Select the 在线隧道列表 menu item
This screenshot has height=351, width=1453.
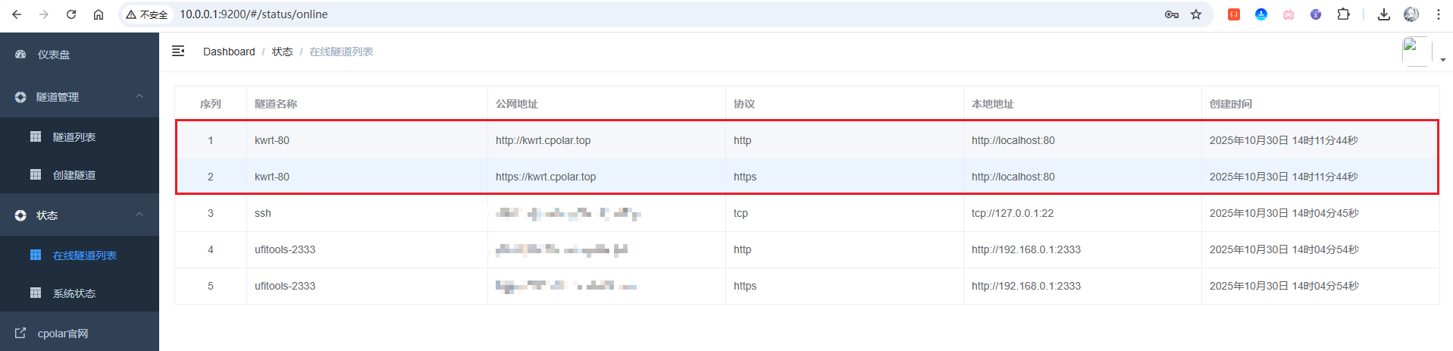[84, 255]
